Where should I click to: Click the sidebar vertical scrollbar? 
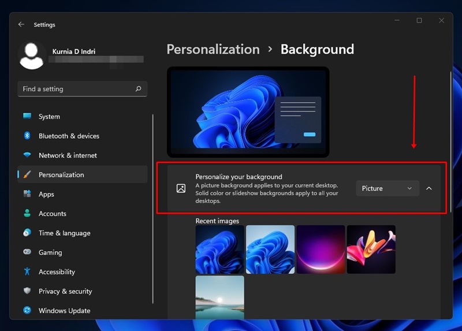click(152, 209)
